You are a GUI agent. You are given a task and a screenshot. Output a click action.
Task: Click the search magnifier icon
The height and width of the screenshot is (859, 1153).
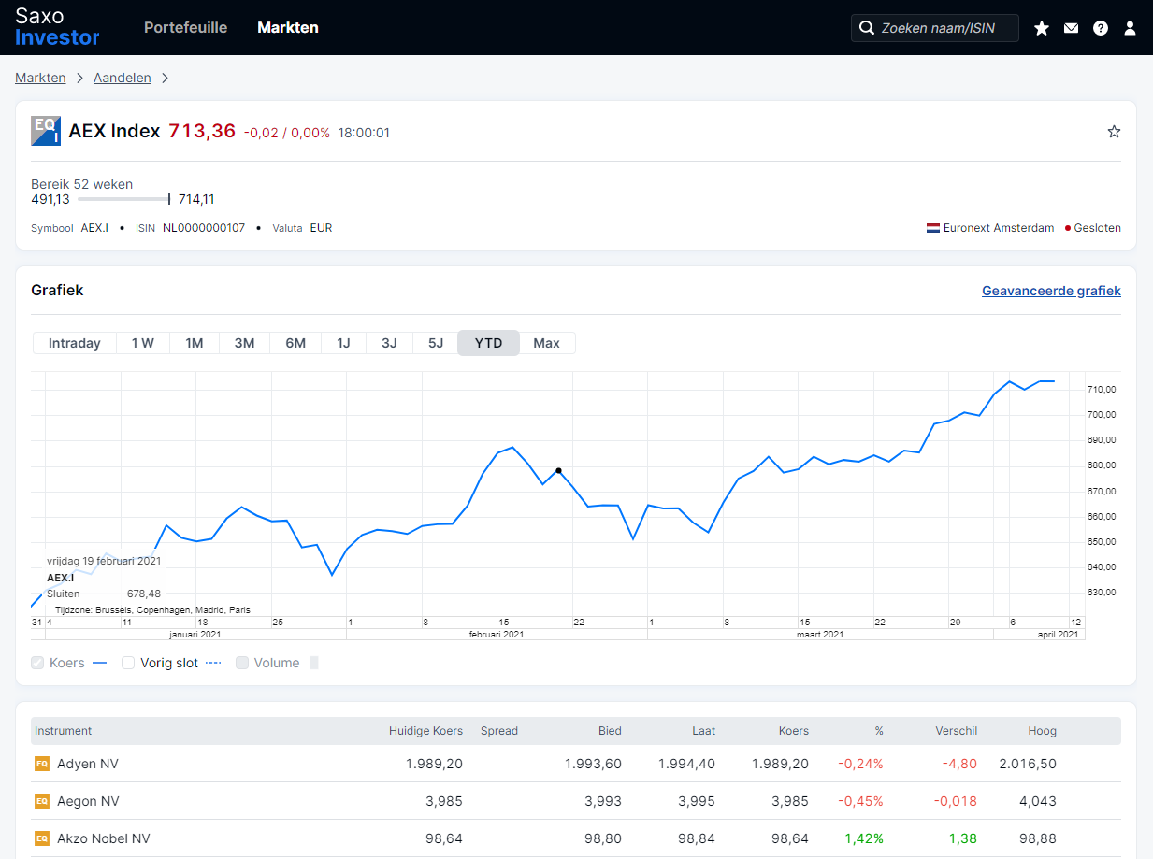(866, 28)
